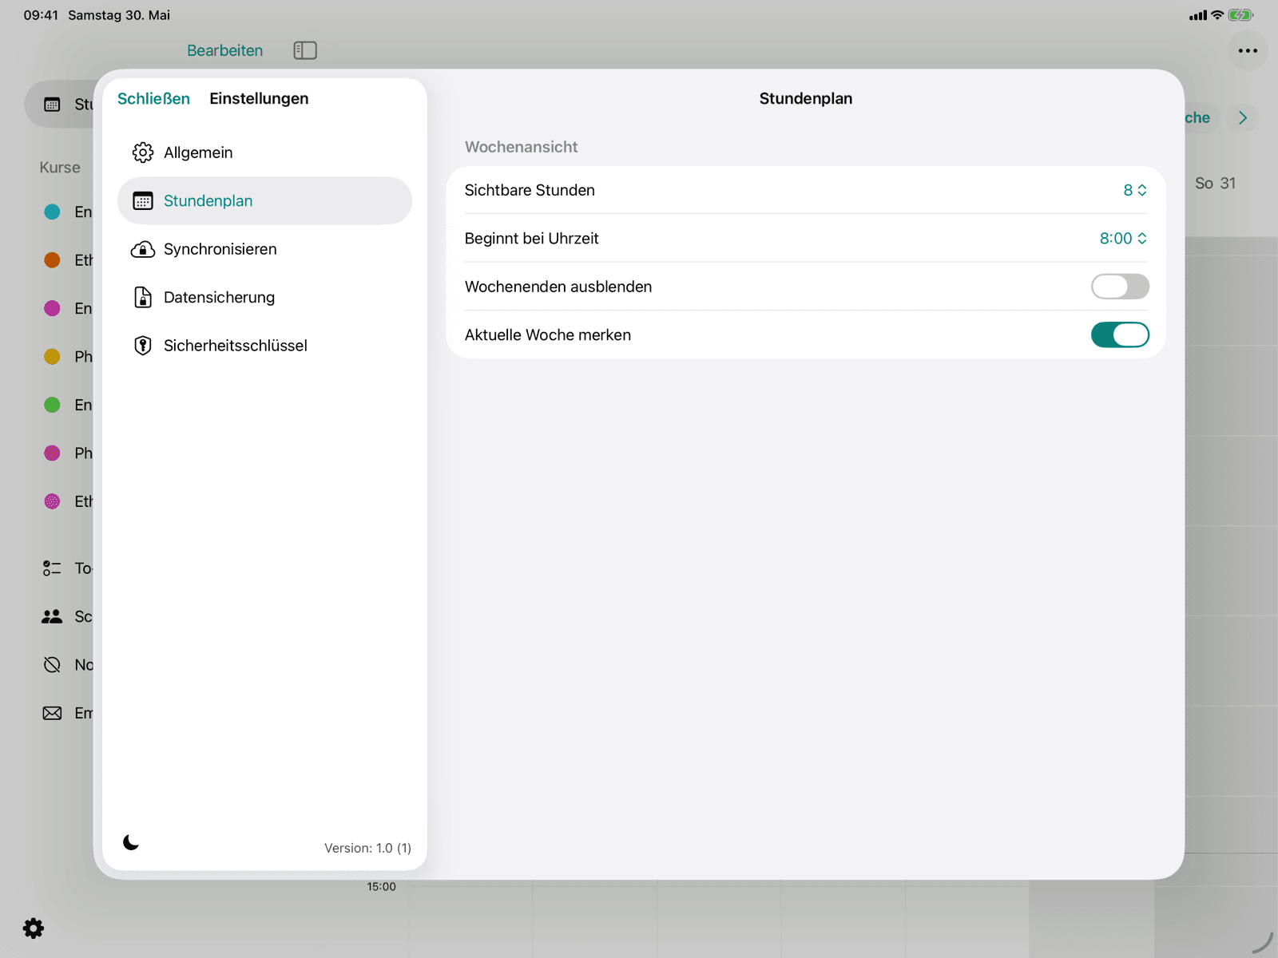The height and width of the screenshot is (958, 1278).
Task: Close the settings with Schließen
Action: [153, 98]
